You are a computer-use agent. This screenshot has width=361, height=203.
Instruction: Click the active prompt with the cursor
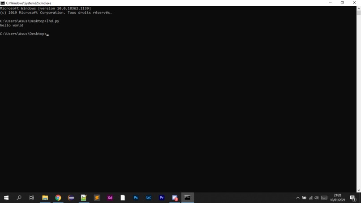tap(24, 34)
